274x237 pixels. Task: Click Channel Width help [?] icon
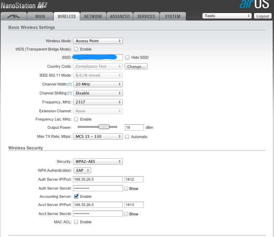point(70,84)
